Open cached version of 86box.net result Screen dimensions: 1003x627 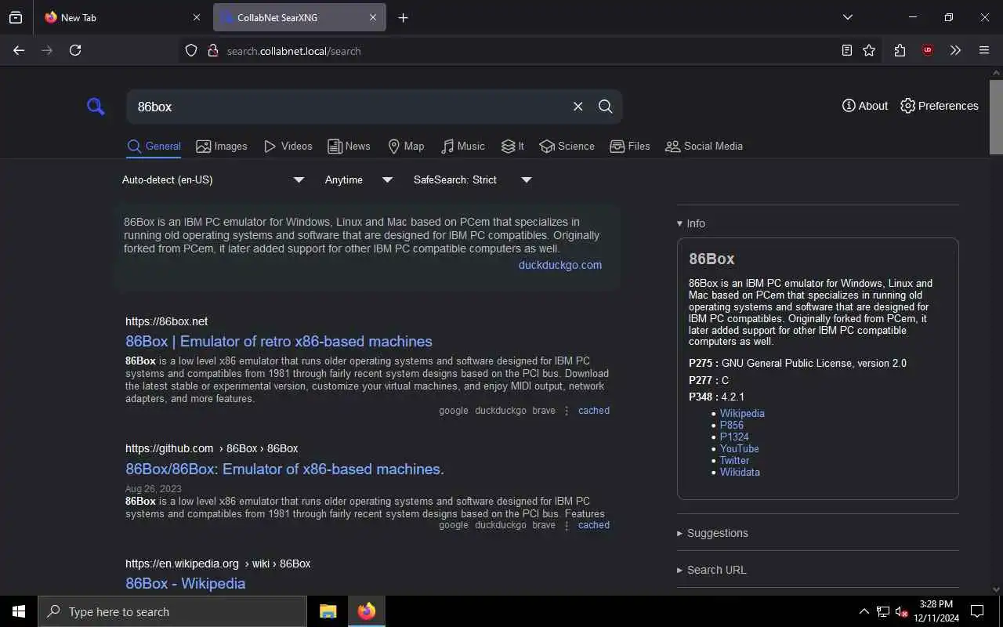(x=594, y=411)
